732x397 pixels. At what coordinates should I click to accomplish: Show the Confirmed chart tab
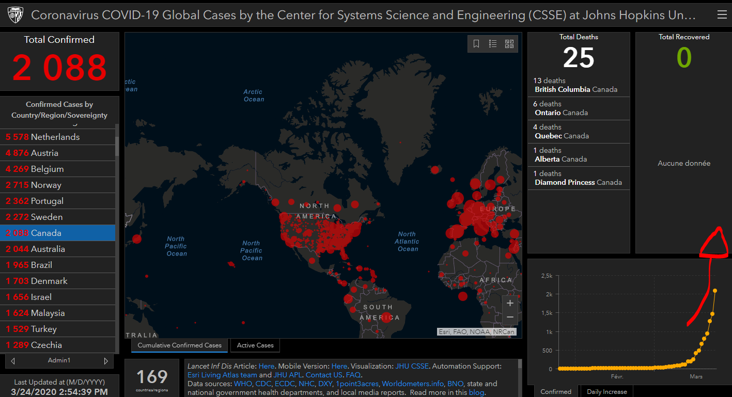(556, 391)
